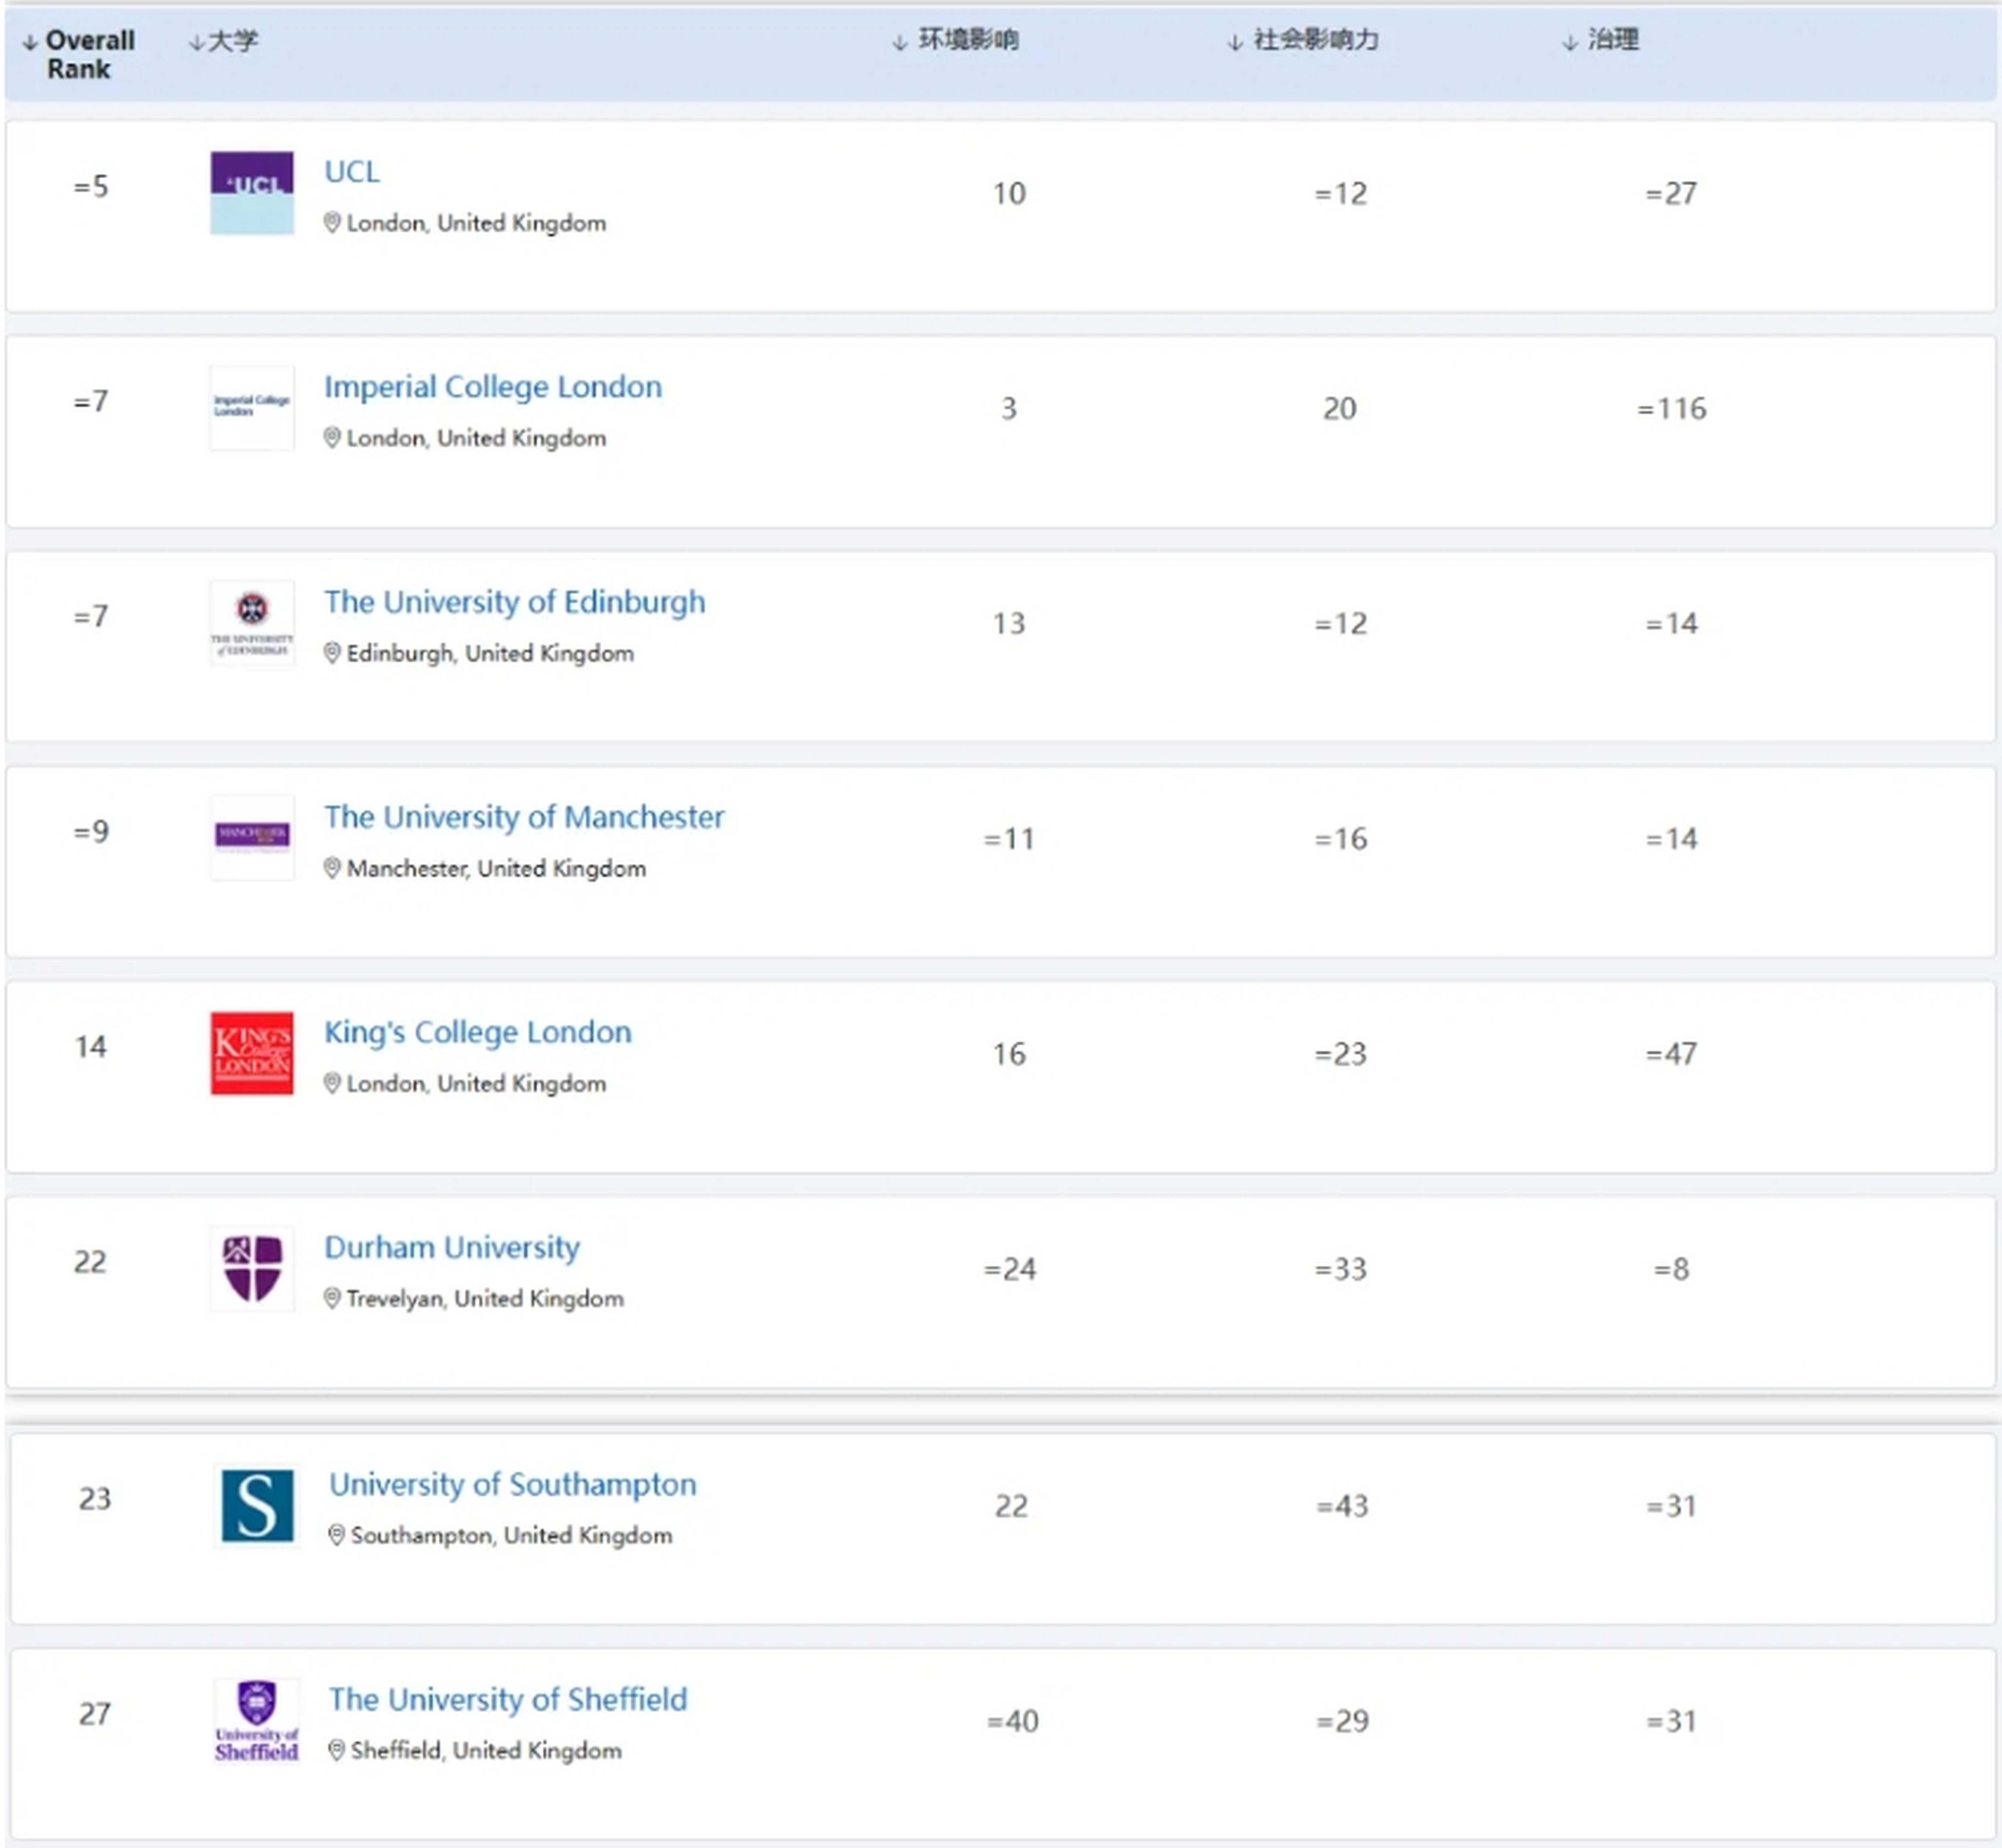Click UCL's overall rank '=5'
This screenshot has width=2002, height=1848.
pos(91,186)
